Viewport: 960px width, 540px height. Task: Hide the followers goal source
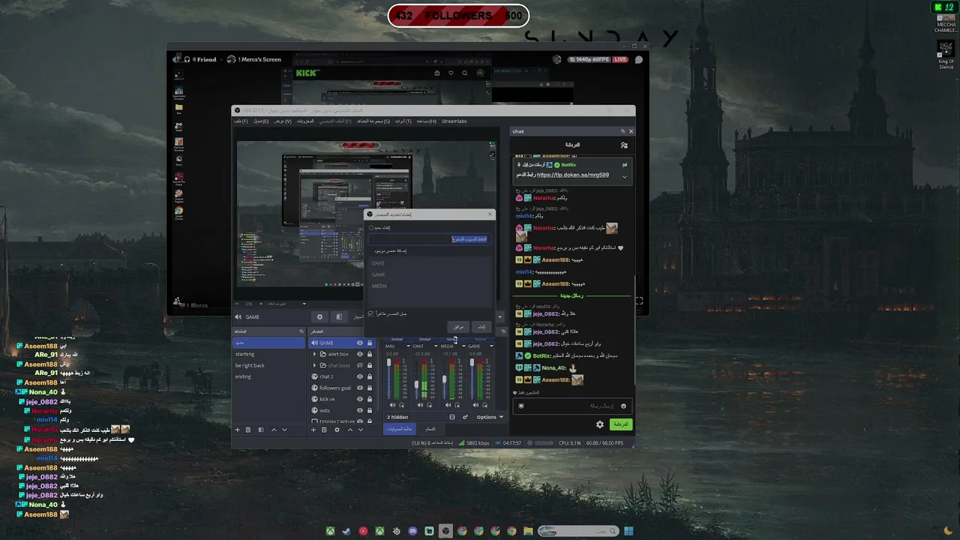(360, 388)
